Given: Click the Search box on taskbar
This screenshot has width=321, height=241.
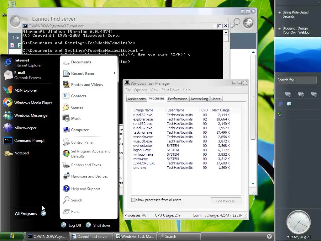Looking at the screenshot, I should coord(179,237).
